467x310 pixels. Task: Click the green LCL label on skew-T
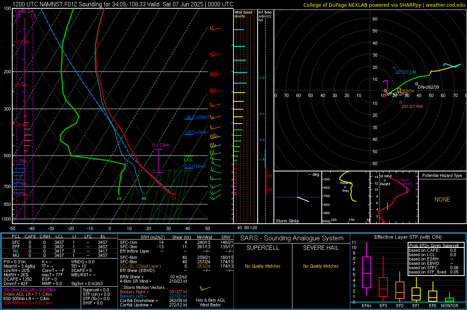click(188, 160)
